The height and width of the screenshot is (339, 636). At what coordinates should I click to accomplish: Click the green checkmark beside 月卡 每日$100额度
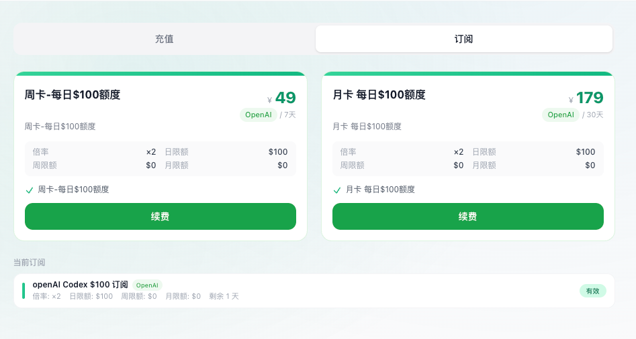pos(336,190)
